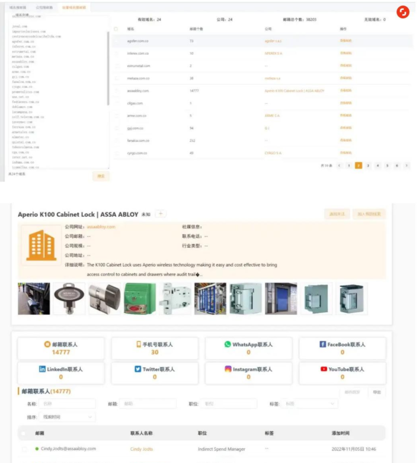This screenshot has height=463, width=417.
Task: Click the WhatsApp contacts icon
Action: tap(227, 344)
